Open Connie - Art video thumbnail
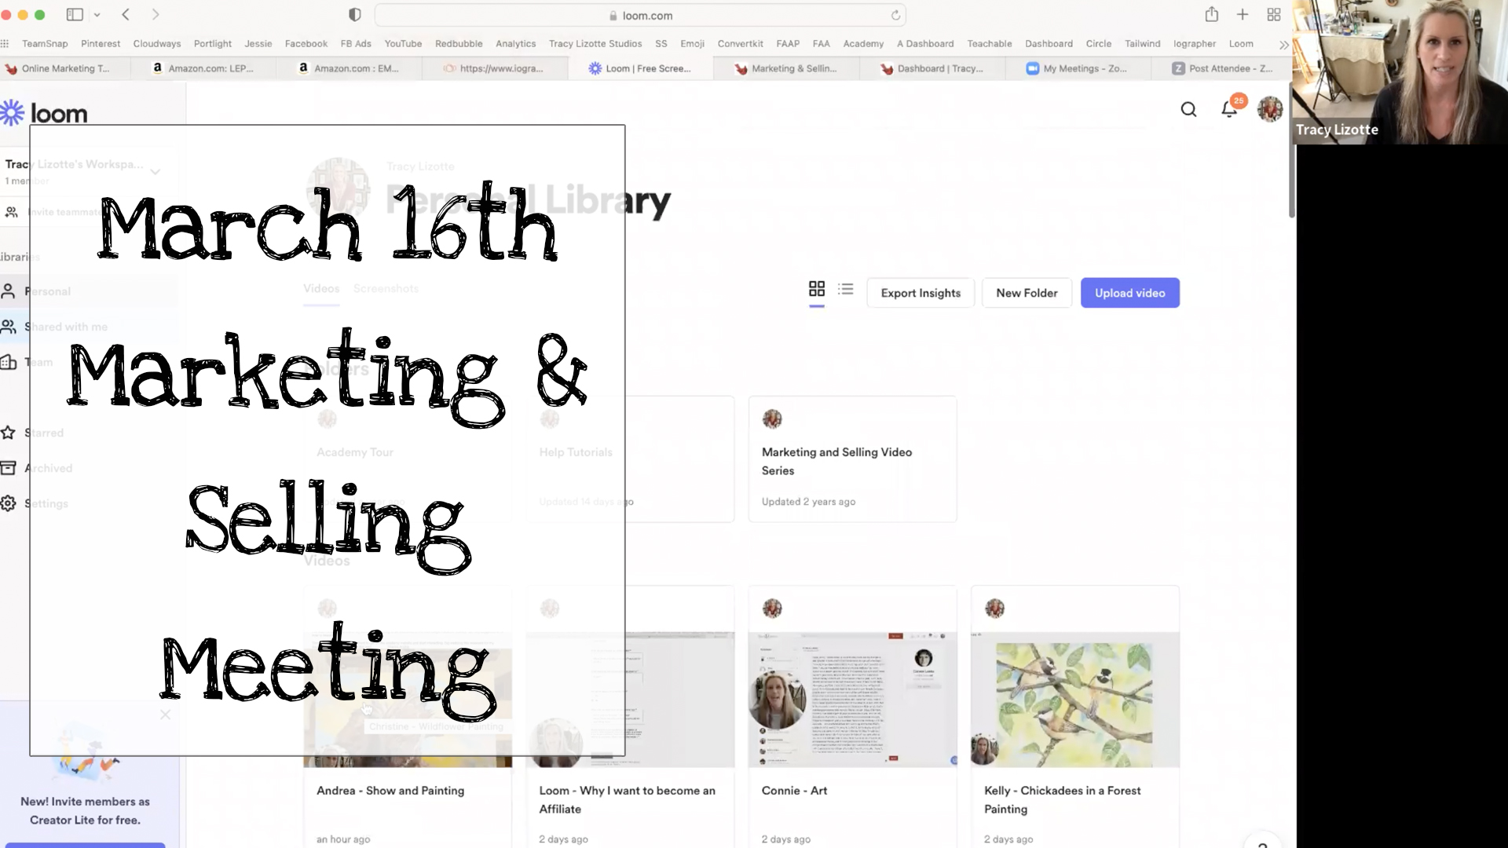The height and width of the screenshot is (848, 1508). [x=852, y=700]
